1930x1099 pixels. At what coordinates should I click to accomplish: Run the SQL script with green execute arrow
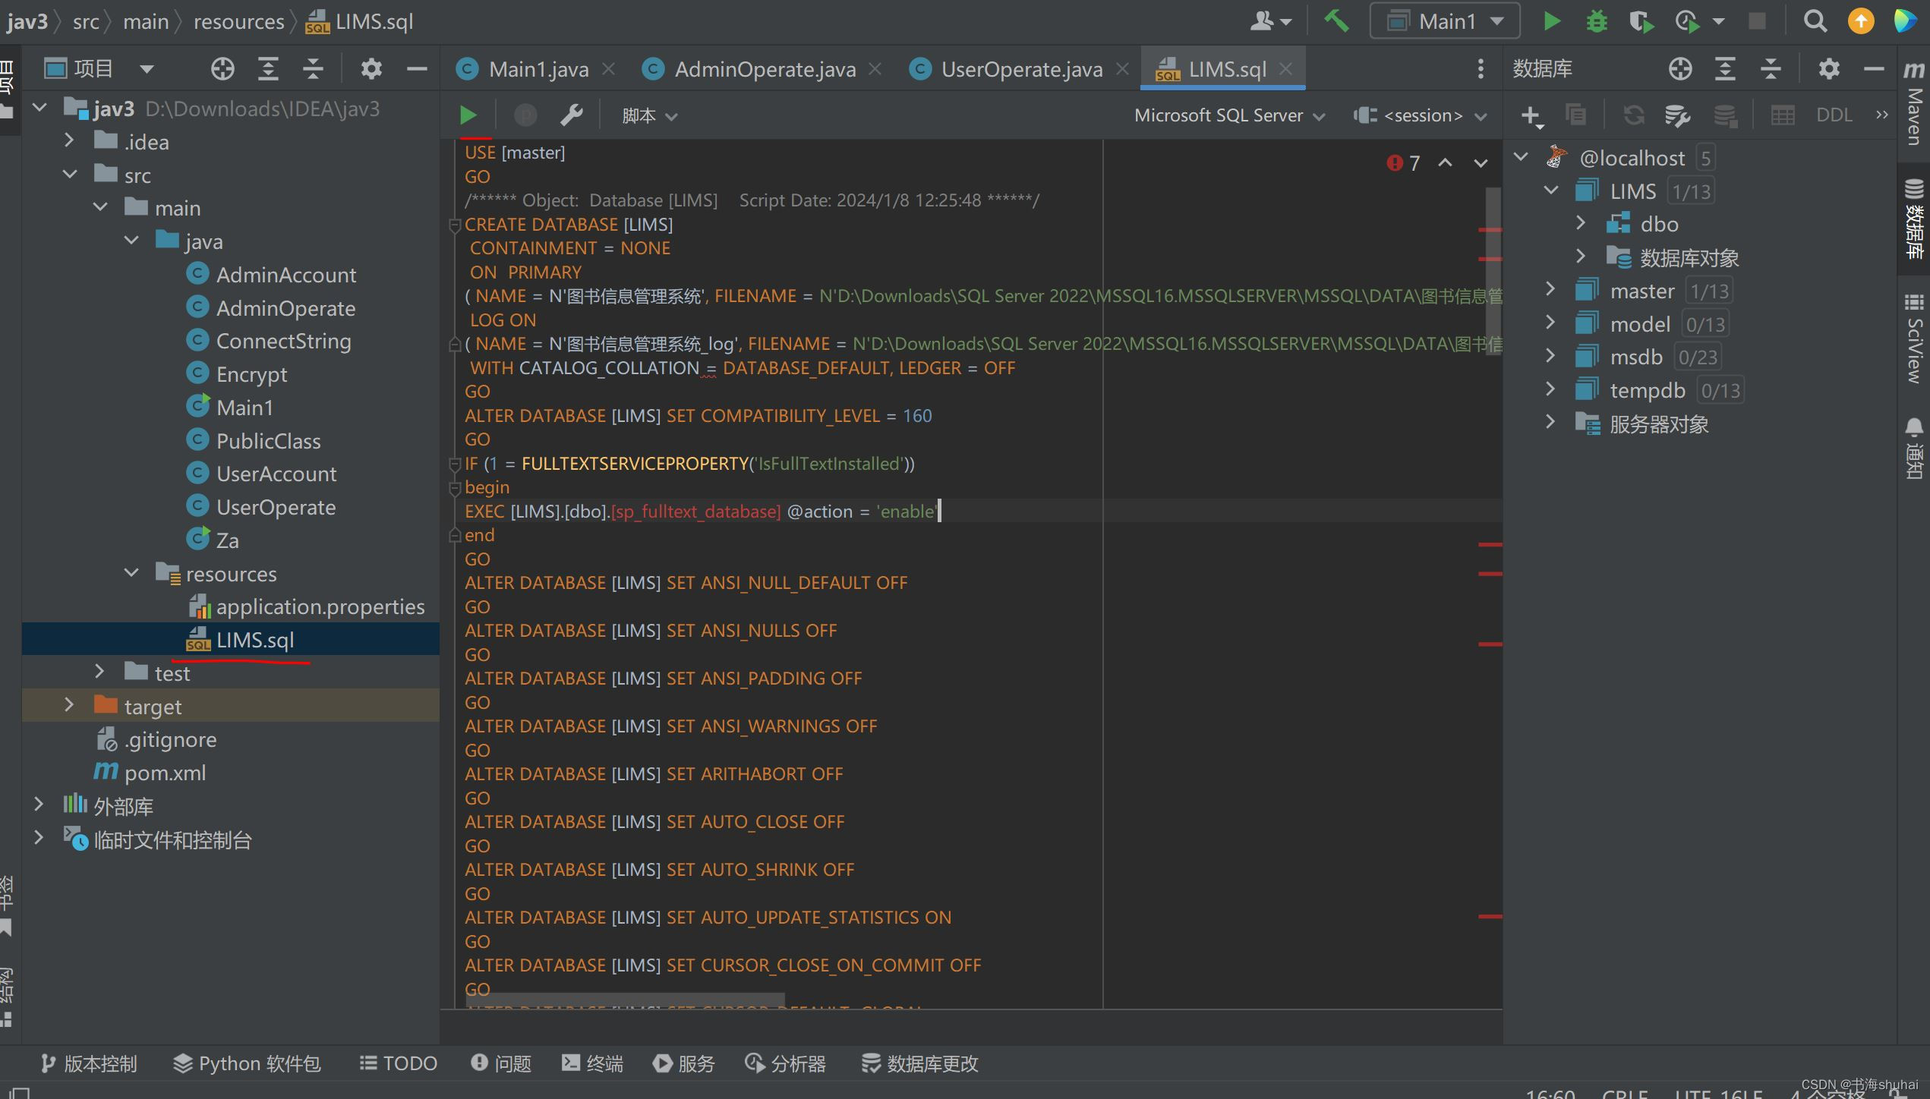[468, 115]
